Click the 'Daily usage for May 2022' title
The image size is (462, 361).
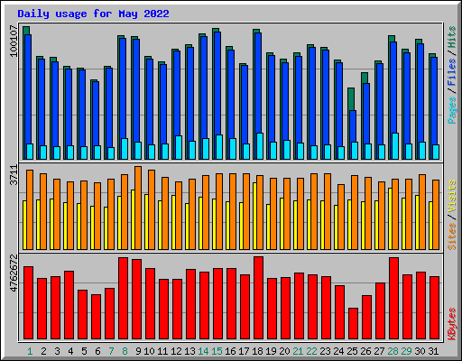click(x=93, y=14)
